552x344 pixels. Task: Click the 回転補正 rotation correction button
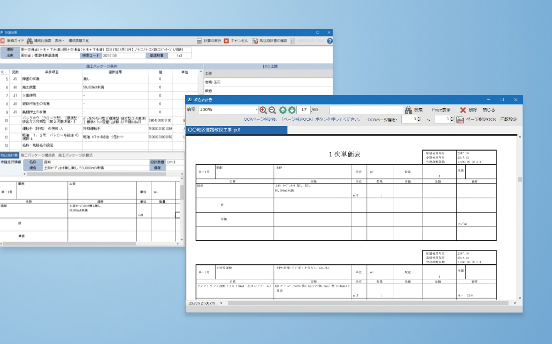508,120
